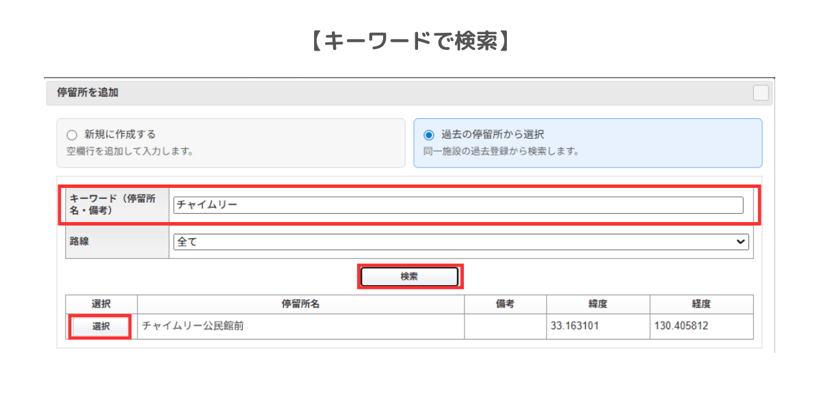The image size is (821, 410).
Task: Click the チャイムリー公民館前 stop name cell
Action: click(x=194, y=327)
